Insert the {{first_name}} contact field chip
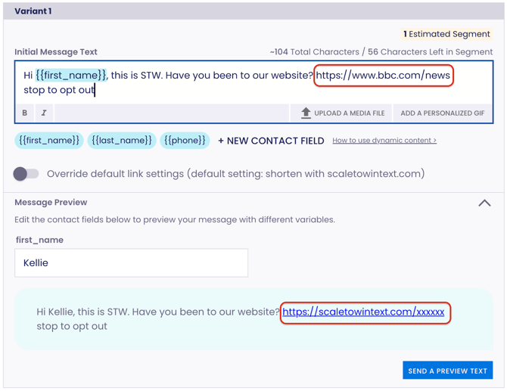This screenshot has height=391, width=507. point(48,140)
